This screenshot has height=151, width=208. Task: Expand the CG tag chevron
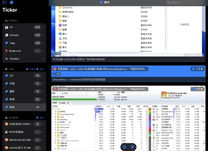pyautogui.click(x=43, y=75)
